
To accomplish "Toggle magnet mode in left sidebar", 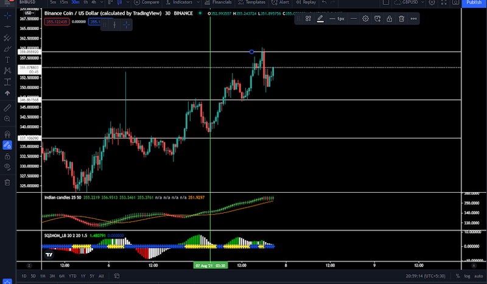I will coord(7,134).
